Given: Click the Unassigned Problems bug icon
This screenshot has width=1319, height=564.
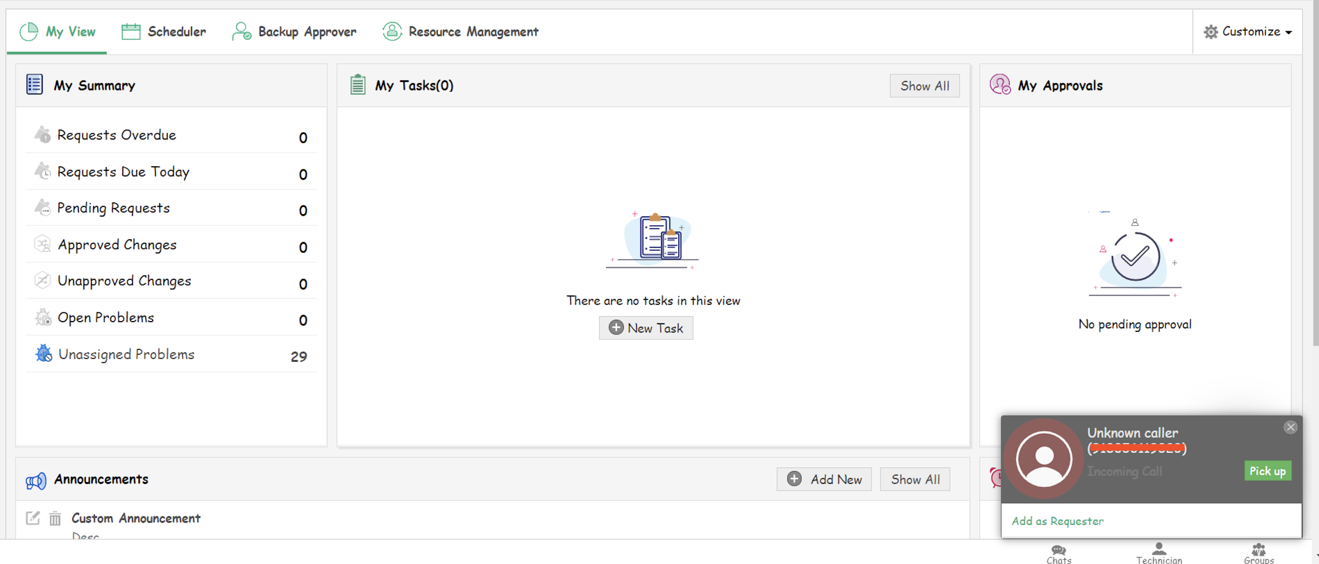Looking at the screenshot, I should pyautogui.click(x=44, y=354).
